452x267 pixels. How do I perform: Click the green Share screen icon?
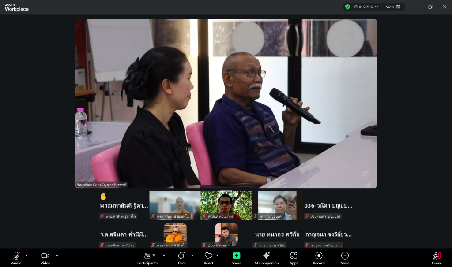[x=236, y=256]
